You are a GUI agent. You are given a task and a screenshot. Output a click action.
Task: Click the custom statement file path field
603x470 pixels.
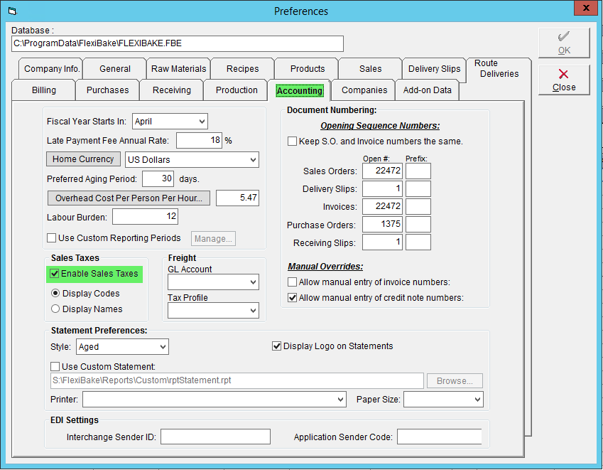pos(237,380)
